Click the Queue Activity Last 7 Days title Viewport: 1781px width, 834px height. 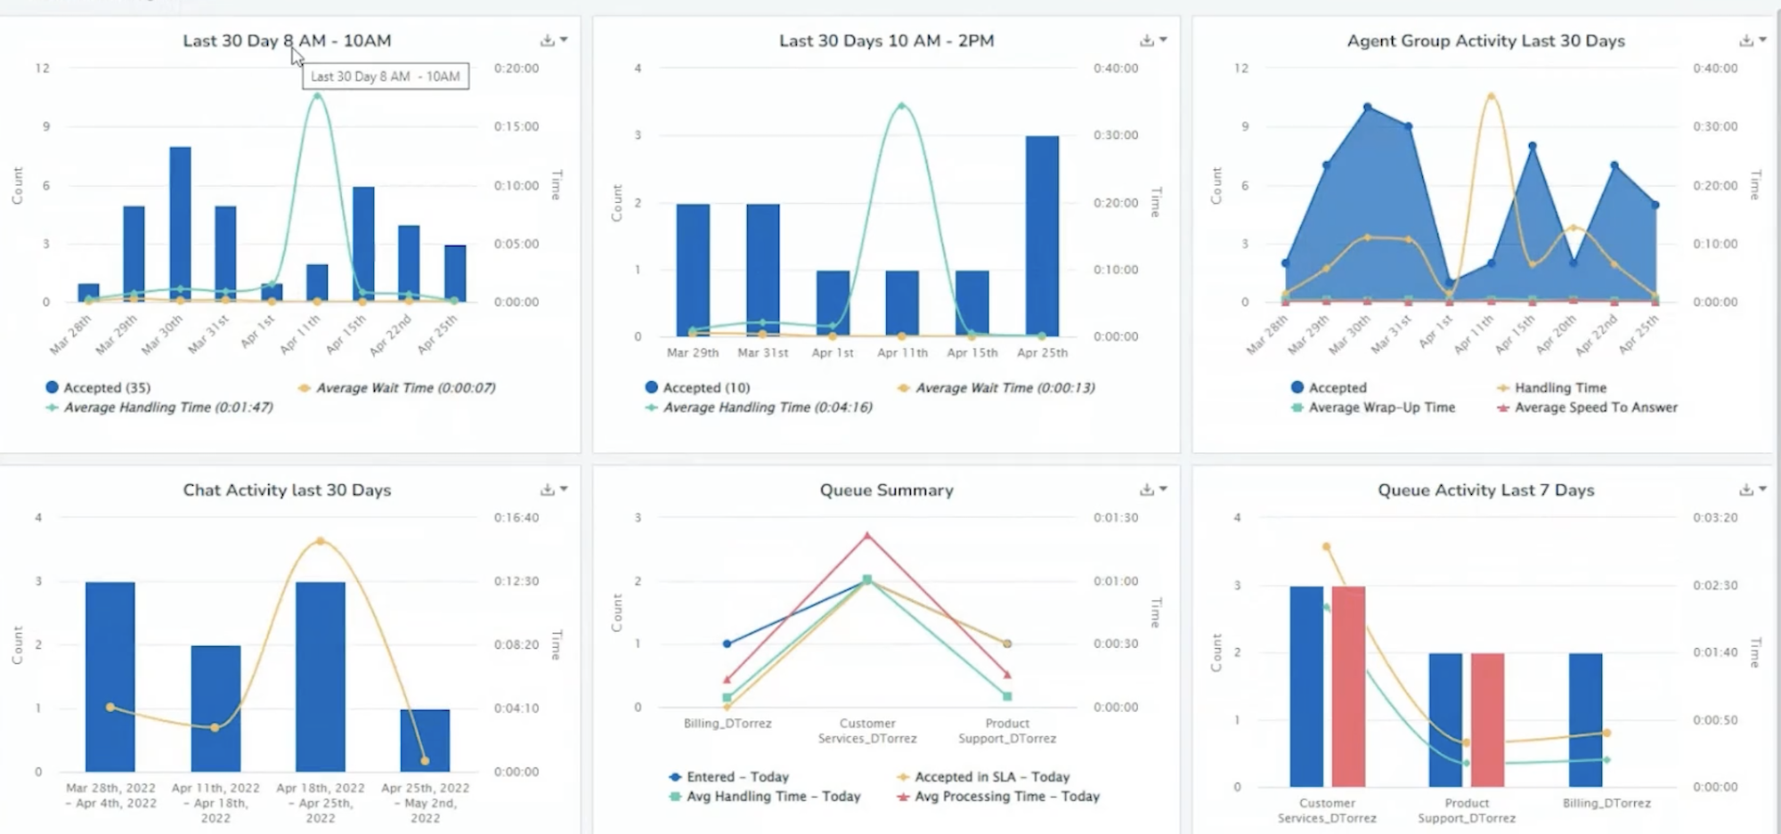pos(1485,490)
